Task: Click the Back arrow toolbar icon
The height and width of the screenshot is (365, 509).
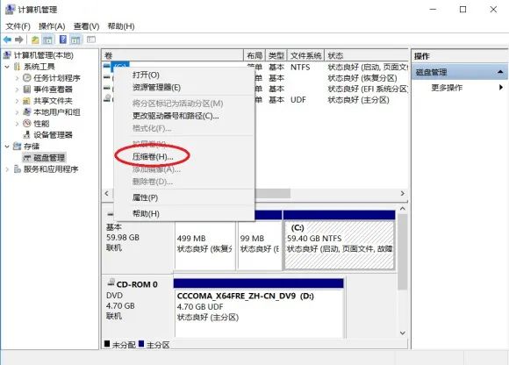Action: [x=7, y=39]
